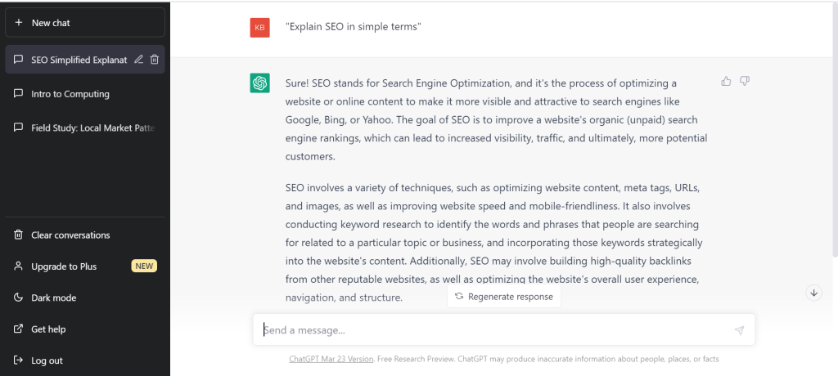Screen dimensions: 838x376
Task: Open Field Study: Local Market conversation
Action: 85,128
